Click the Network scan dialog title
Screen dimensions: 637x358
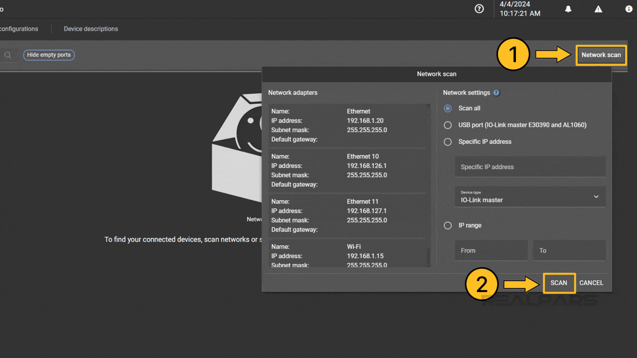click(x=437, y=74)
